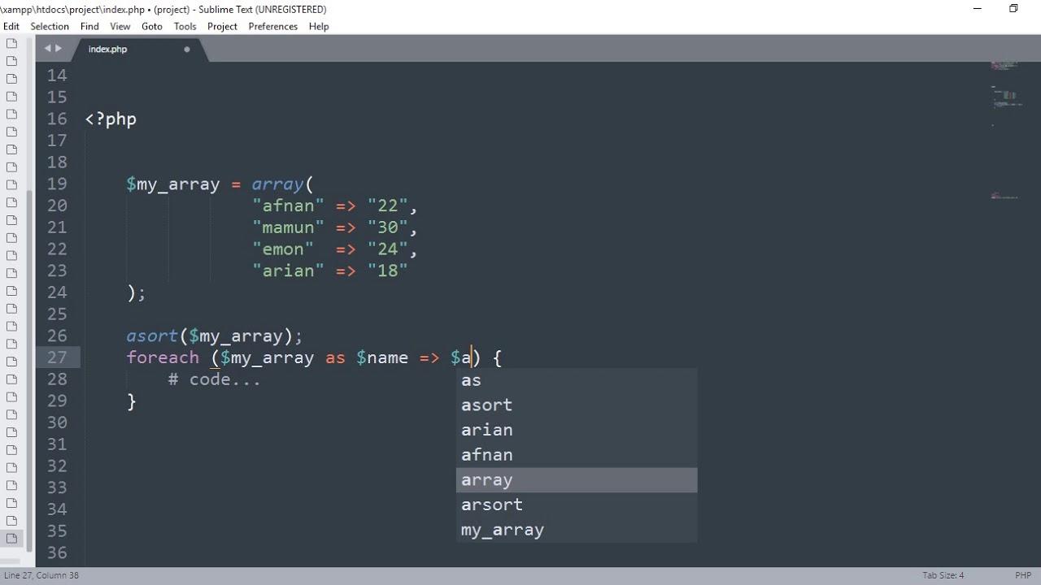Click the closing brace on line 29

[131, 401]
